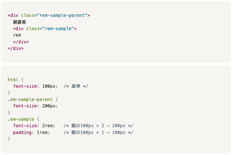Click the last closing div tag in HTML block
The height and width of the screenshot is (155, 233).
[x=16, y=48]
